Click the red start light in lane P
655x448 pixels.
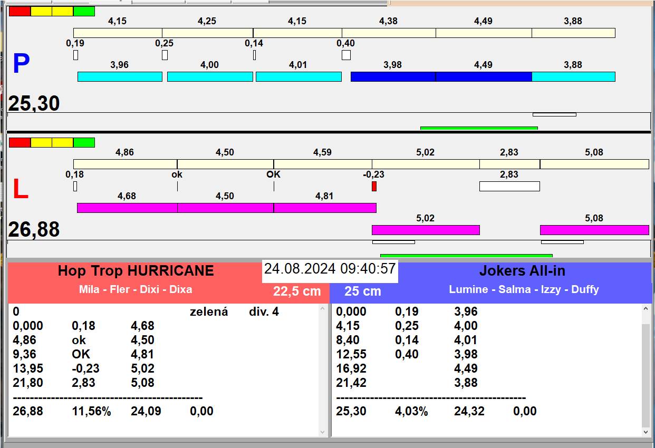pos(20,11)
